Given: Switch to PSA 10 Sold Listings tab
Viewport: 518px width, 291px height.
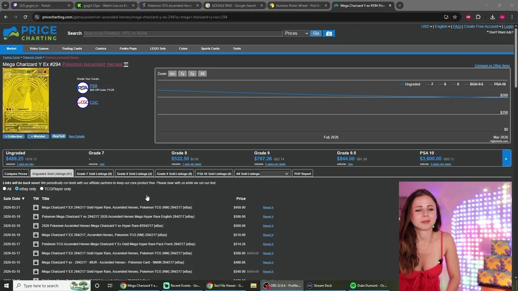Looking at the screenshot, I should [x=214, y=174].
